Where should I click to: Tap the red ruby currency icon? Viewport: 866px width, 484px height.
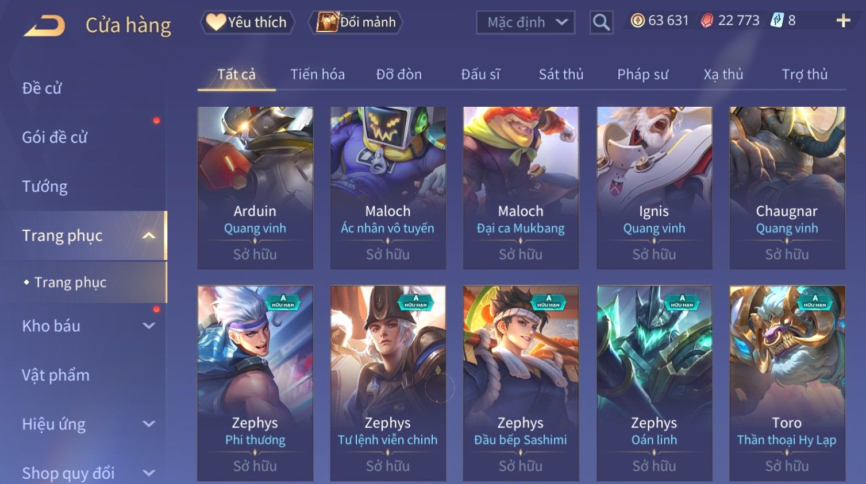pyautogui.click(x=707, y=21)
